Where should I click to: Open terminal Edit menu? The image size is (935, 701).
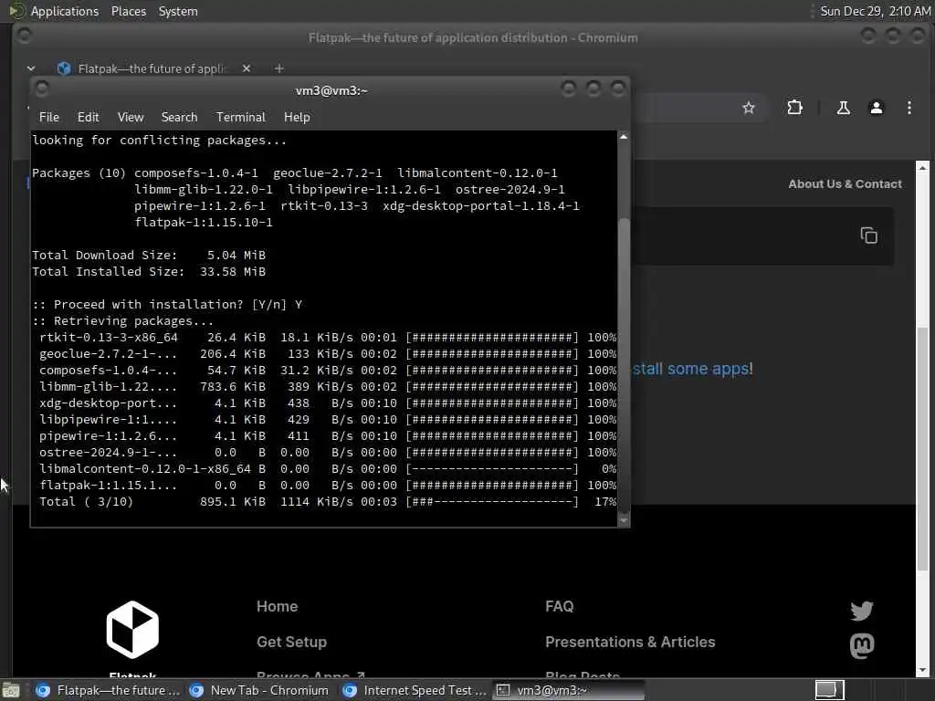point(89,117)
